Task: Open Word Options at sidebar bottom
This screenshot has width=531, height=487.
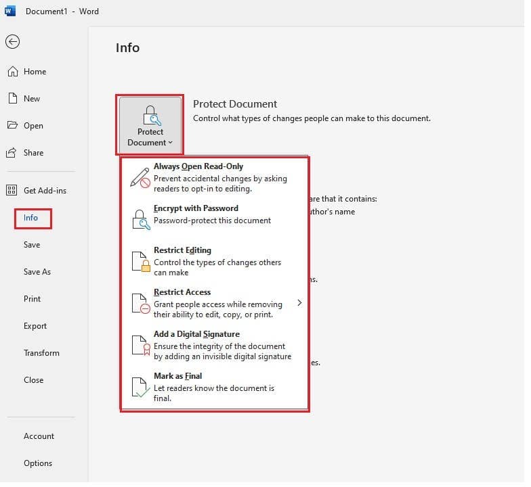Action: (38, 463)
